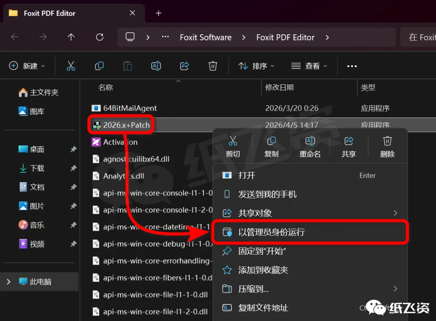Select file api-ms-win-core-file-l1-1-0.dll
The width and height of the screenshot is (436, 321).
pos(150,295)
